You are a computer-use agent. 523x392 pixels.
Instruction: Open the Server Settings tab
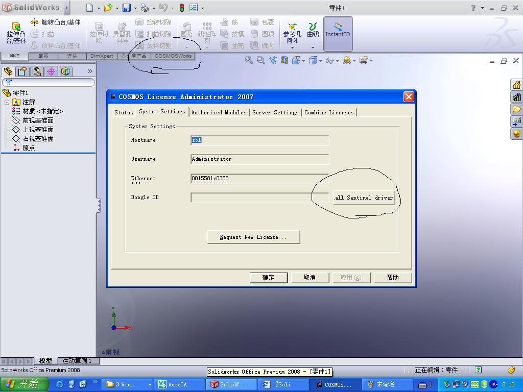click(x=275, y=112)
